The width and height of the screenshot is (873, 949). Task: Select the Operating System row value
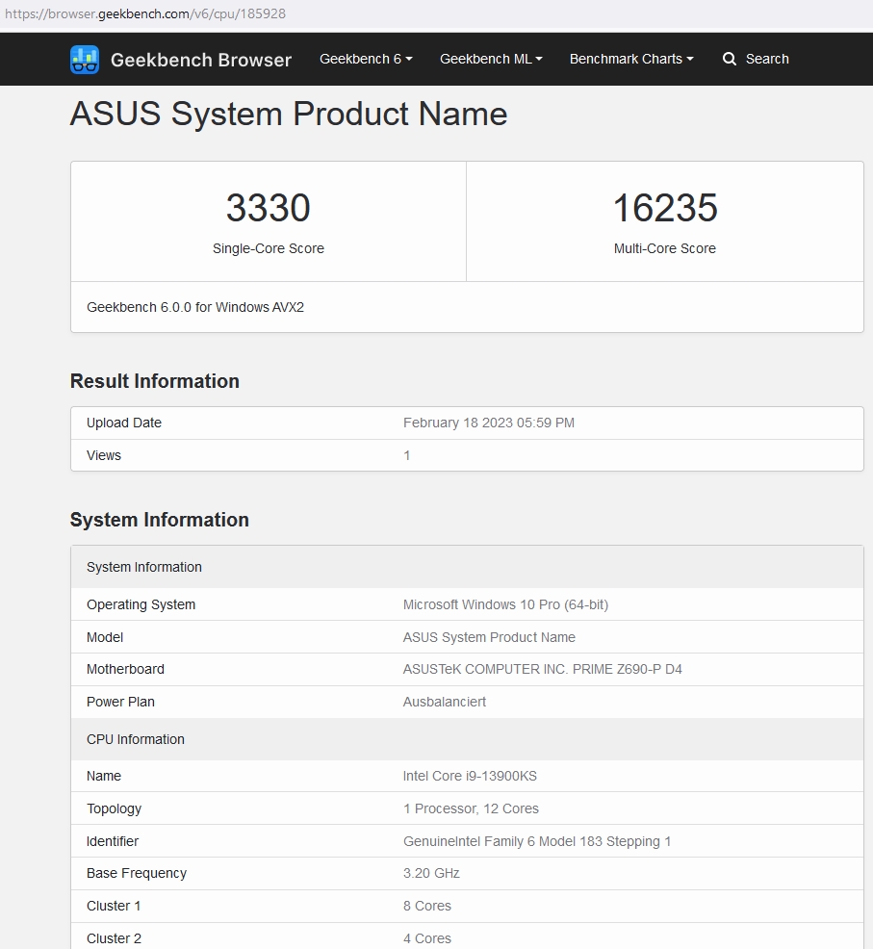[x=505, y=604]
